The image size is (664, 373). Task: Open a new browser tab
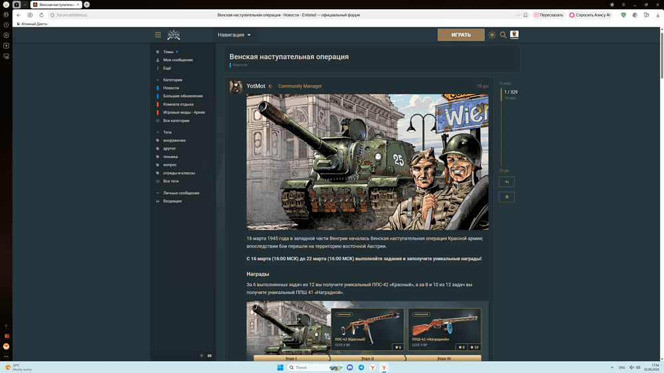pyautogui.click(x=87, y=5)
